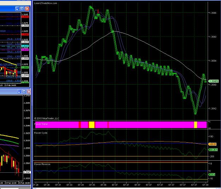221x189 pixels.
Task: Click the white 1.3629 level tag
Action: point(25,42)
